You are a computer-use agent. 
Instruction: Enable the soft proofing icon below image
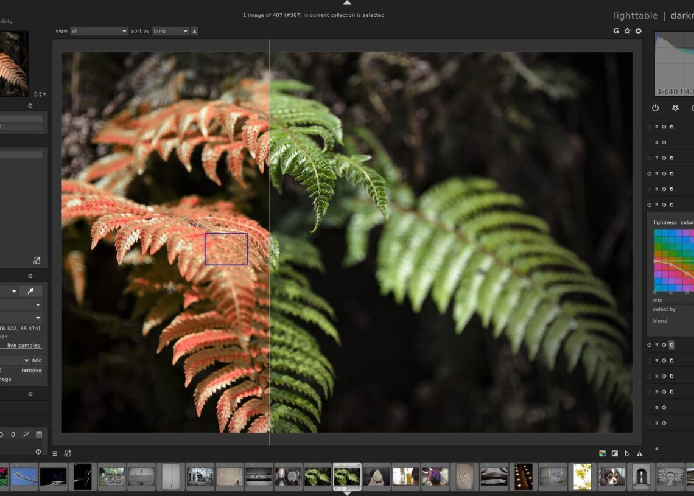(627, 453)
